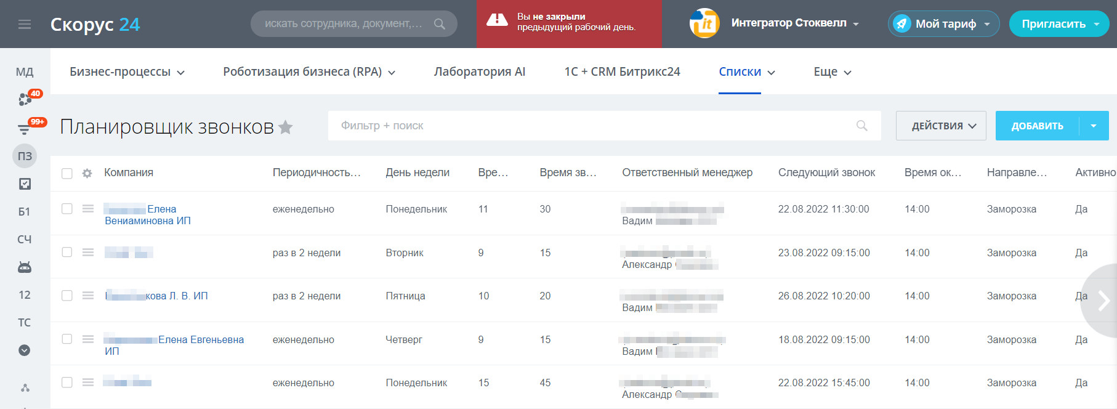Image resolution: width=1117 pixels, height=409 pixels.
Task: Open the dropdown arrow beside ДОБАВИТЬ
Action: point(1094,126)
